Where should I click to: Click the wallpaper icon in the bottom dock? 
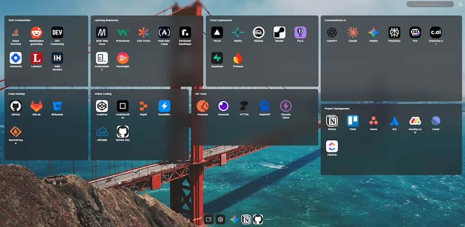coord(208,220)
